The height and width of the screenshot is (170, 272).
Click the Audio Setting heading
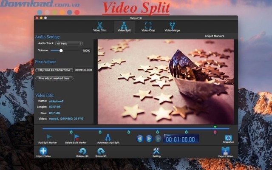point(47,37)
